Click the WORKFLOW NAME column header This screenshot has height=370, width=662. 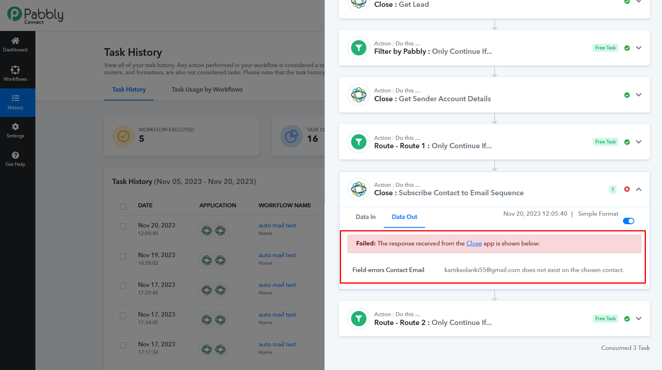point(285,205)
